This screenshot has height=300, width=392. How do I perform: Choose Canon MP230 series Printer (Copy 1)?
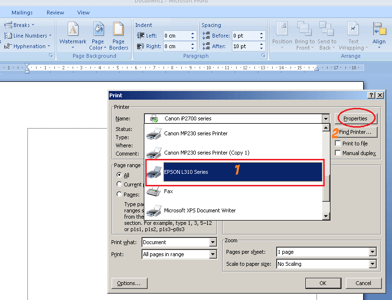234,153
